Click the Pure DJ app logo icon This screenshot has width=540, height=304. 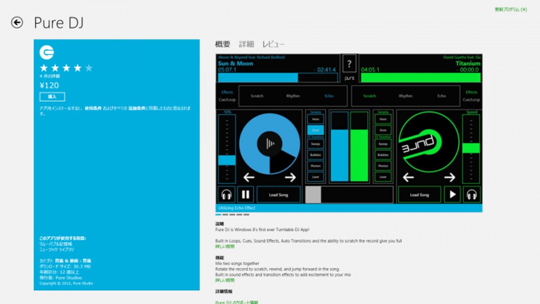47,53
